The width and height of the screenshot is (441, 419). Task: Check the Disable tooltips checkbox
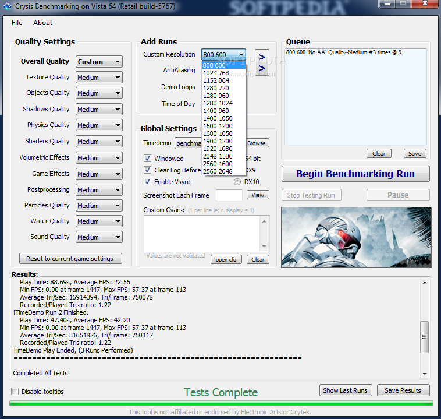[x=15, y=392]
